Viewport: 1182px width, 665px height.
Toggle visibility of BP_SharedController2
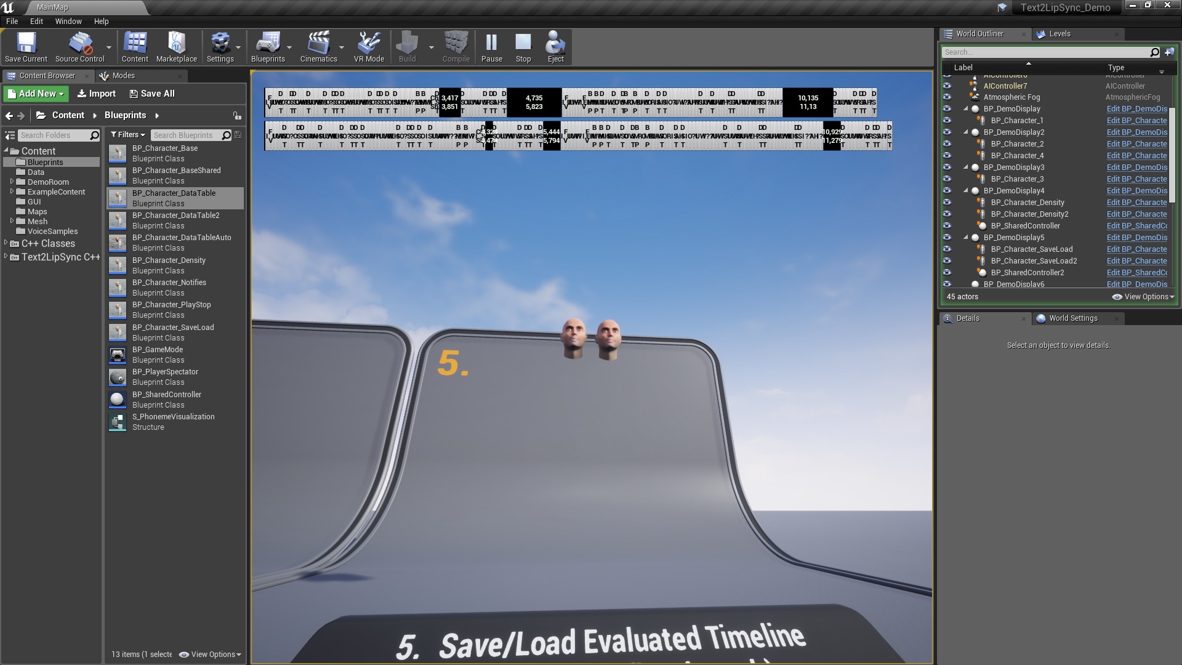click(x=947, y=273)
